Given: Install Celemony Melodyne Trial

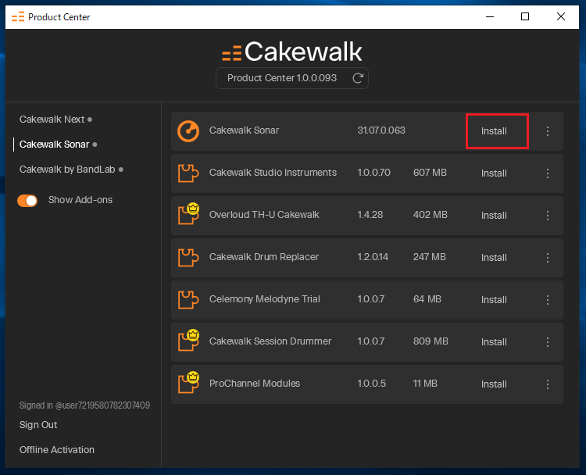Looking at the screenshot, I should (x=494, y=300).
